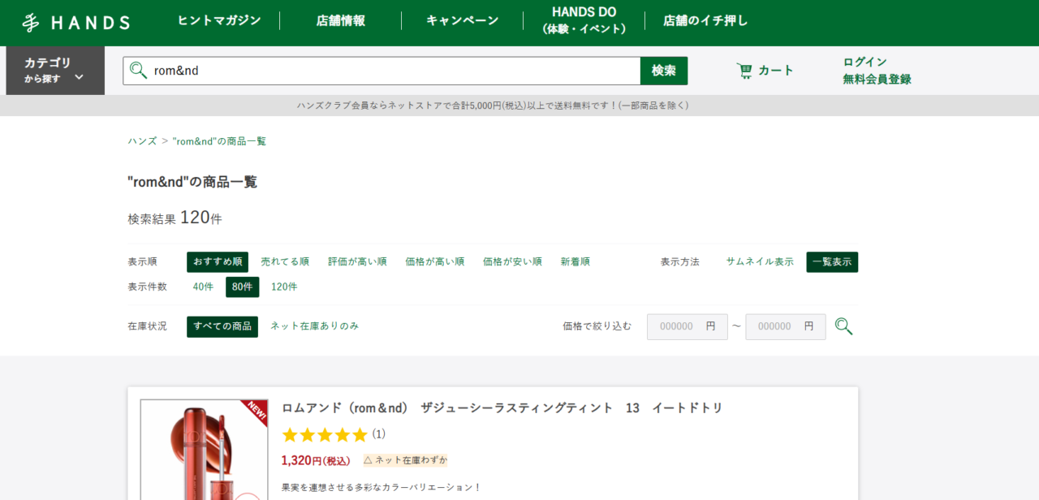Image resolution: width=1039 pixels, height=500 pixels.
Task: Click the ハンズ breadcrumb link
Action: pos(142,141)
